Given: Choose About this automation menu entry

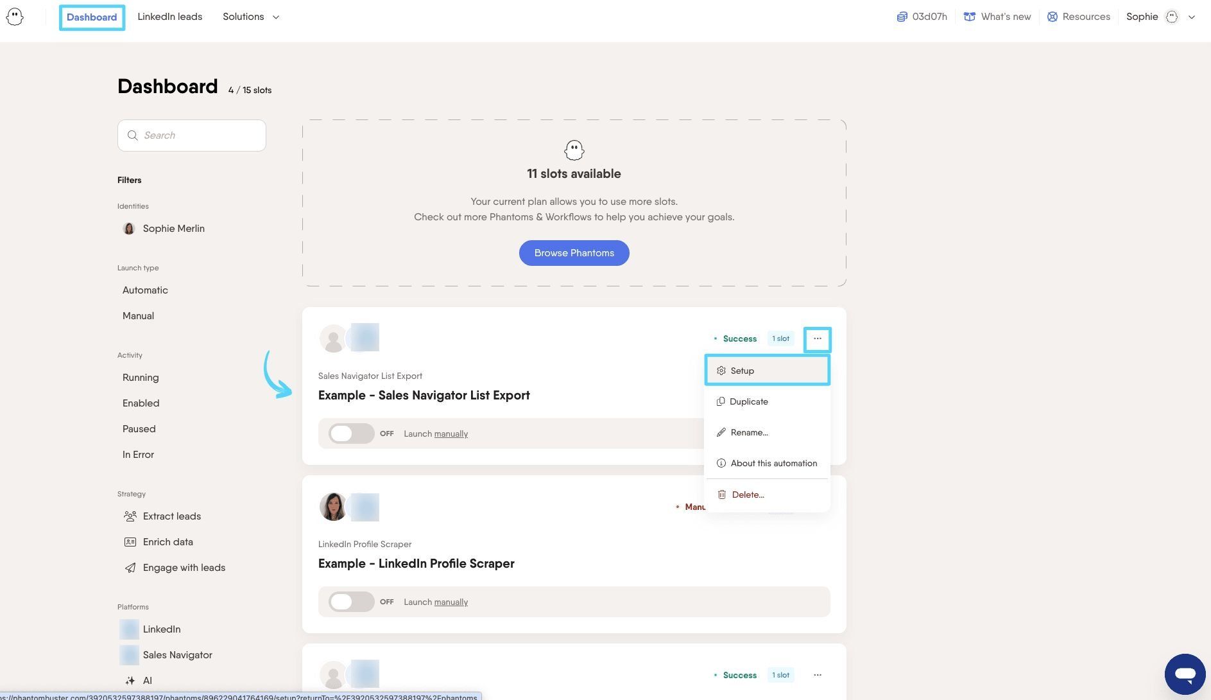Looking at the screenshot, I should [x=767, y=463].
